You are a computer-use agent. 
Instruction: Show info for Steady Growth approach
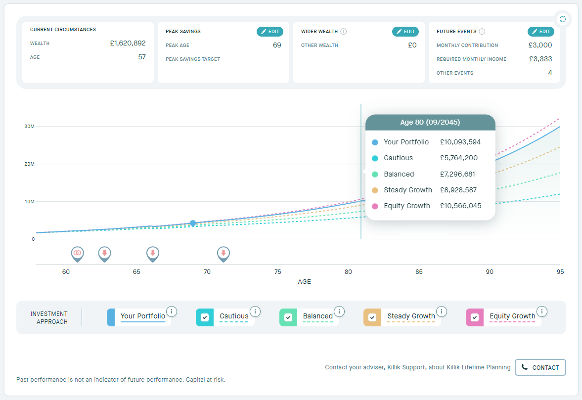tap(441, 311)
